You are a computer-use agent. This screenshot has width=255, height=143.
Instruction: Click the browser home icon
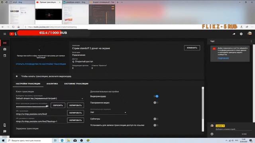point(19,27)
